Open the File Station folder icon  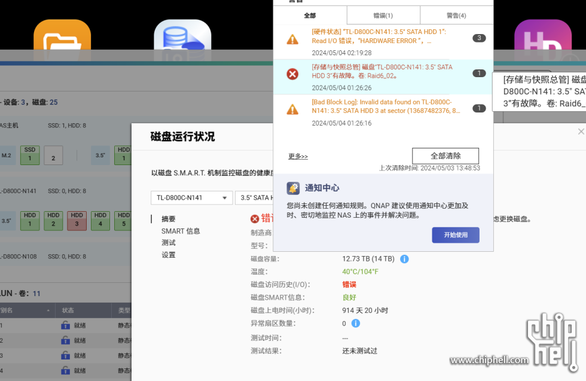coord(62,39)
